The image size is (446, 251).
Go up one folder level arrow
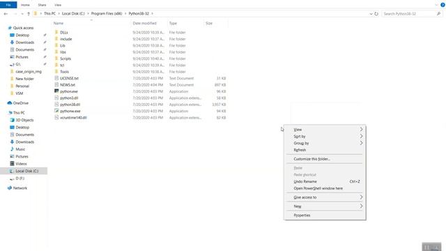click(29, 14)
